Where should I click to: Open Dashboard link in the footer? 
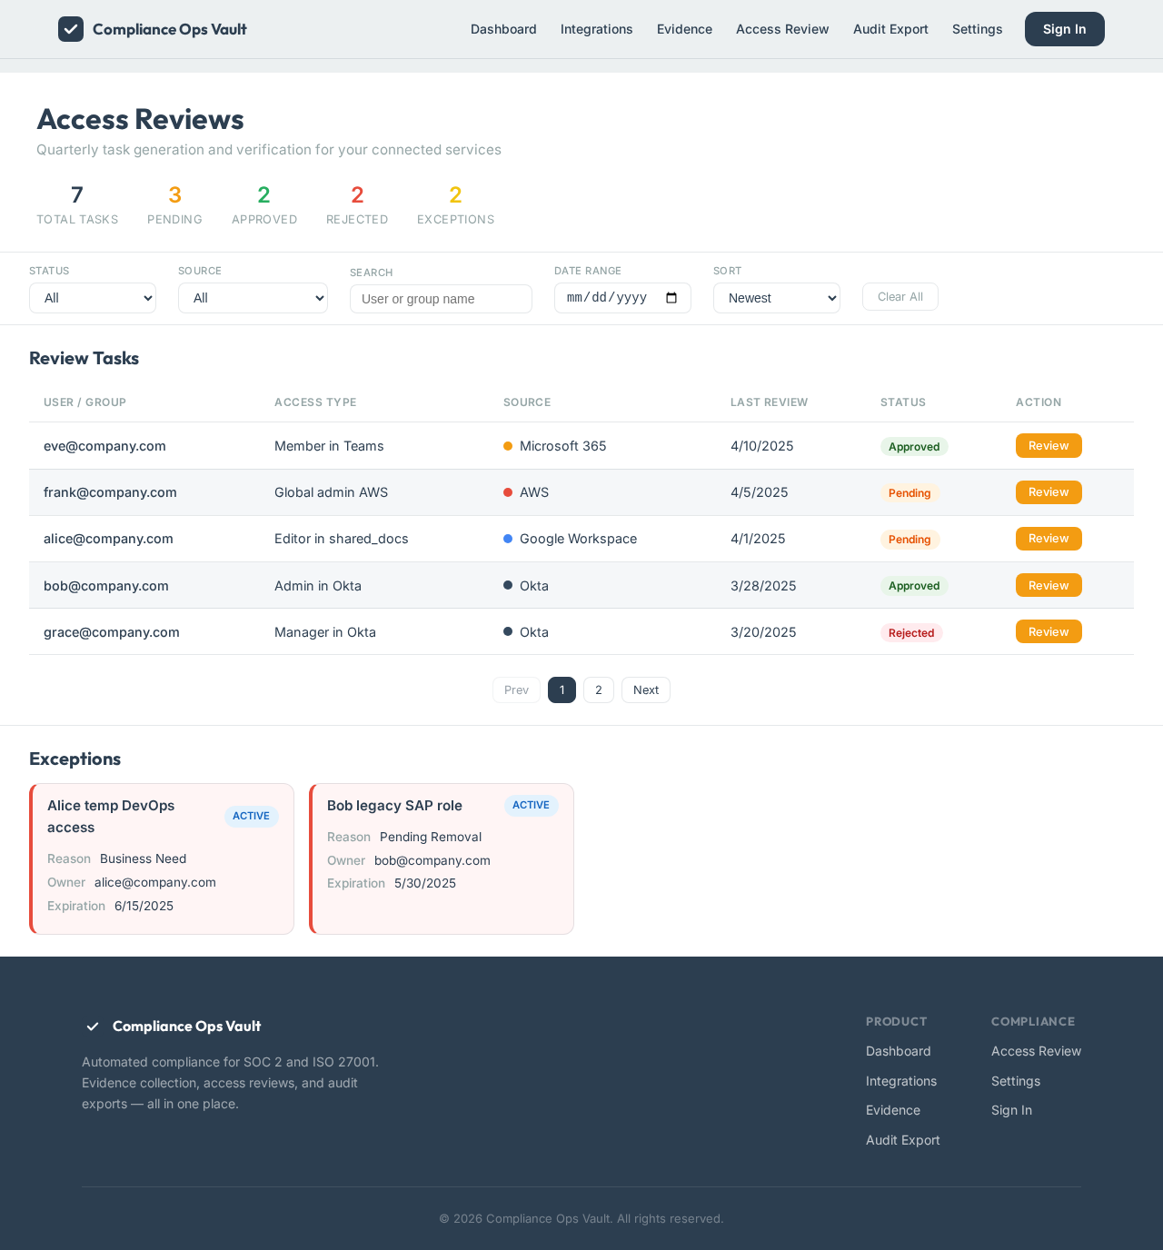(899, 1051)
